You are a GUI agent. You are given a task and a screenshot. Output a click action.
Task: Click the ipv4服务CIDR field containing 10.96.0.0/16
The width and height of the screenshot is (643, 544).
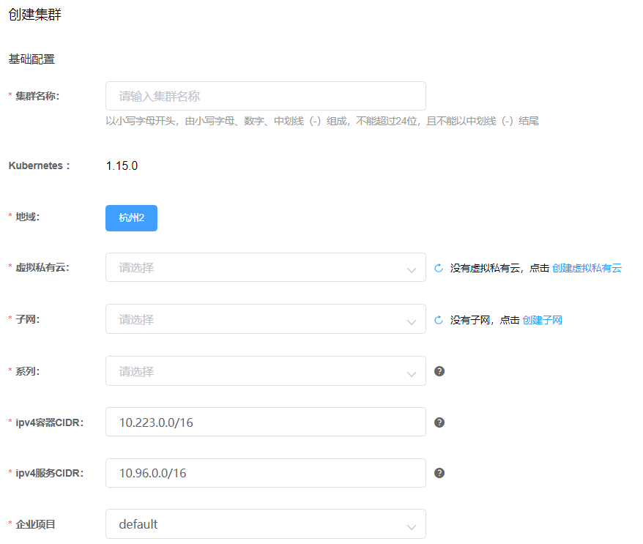[265, 473]
